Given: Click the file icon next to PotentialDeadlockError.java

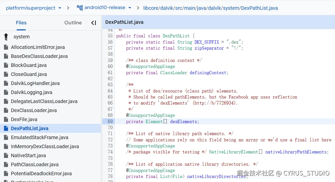Looking at the screenshot, I should pos(6,173).
